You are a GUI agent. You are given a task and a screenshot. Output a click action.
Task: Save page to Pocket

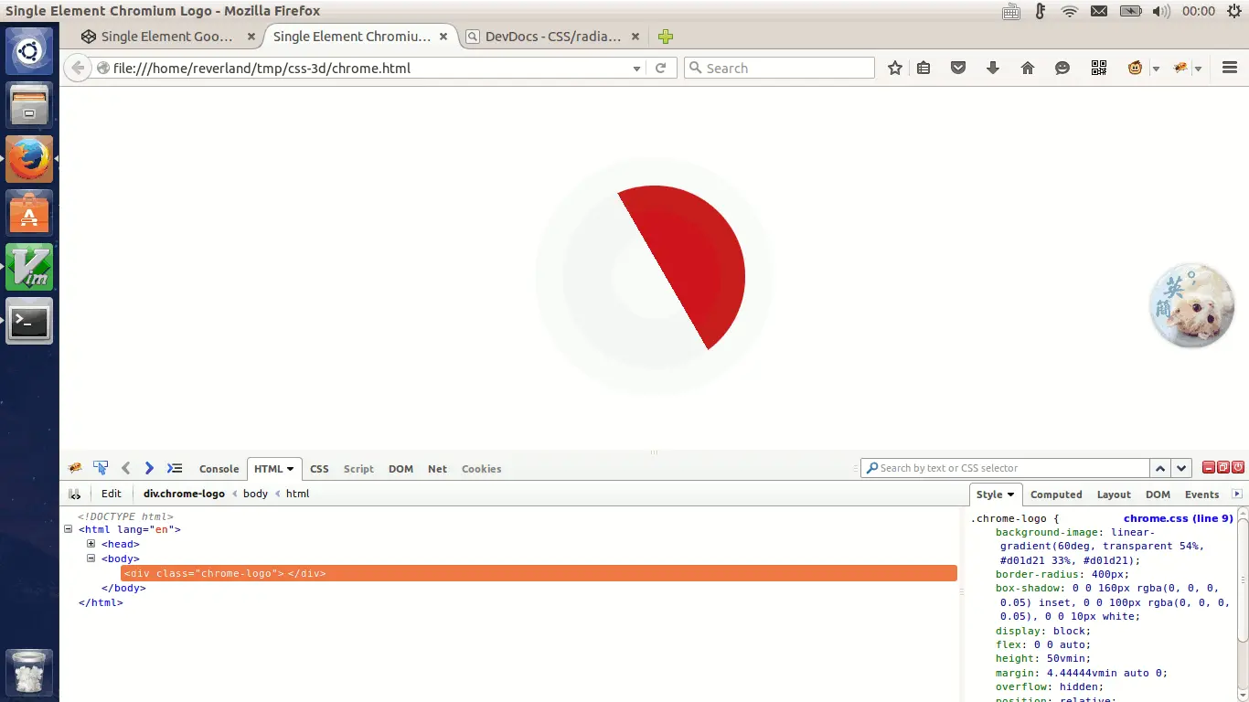tap(958, 68)
